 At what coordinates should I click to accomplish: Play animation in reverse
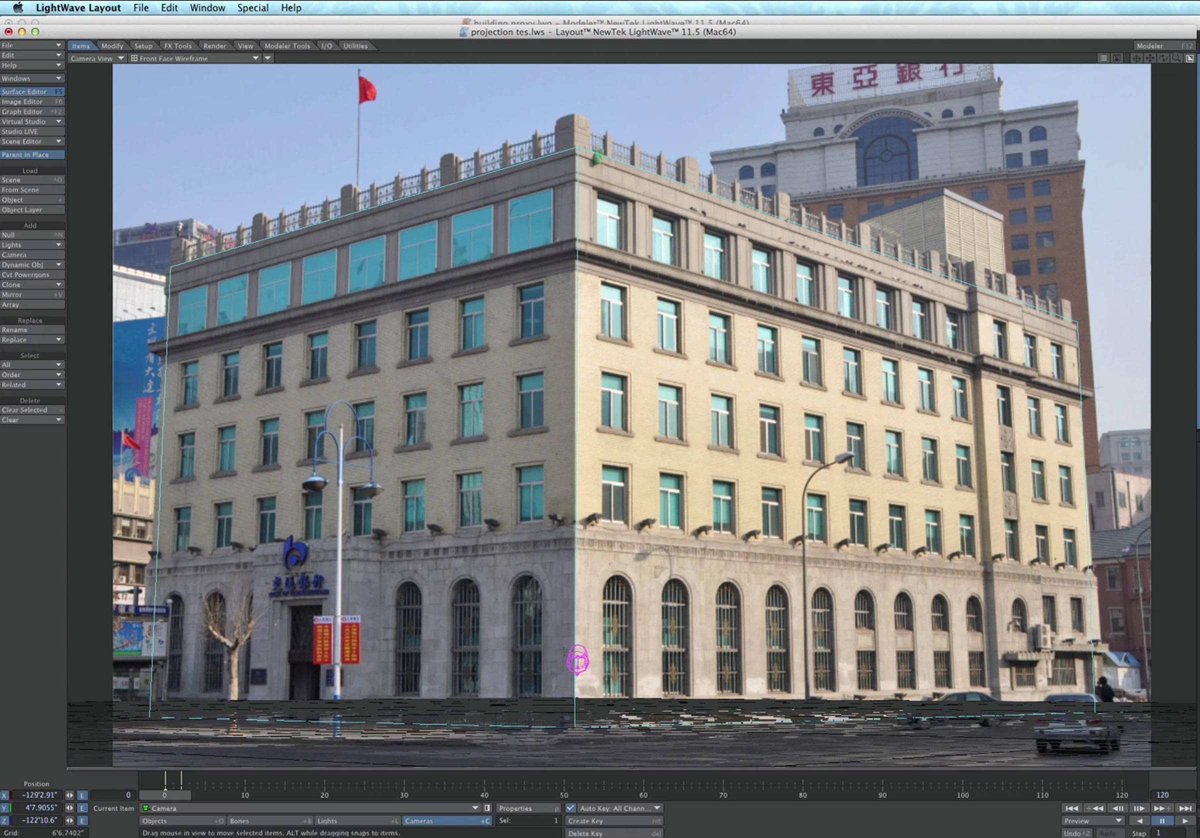click(x=1139, y=820)
